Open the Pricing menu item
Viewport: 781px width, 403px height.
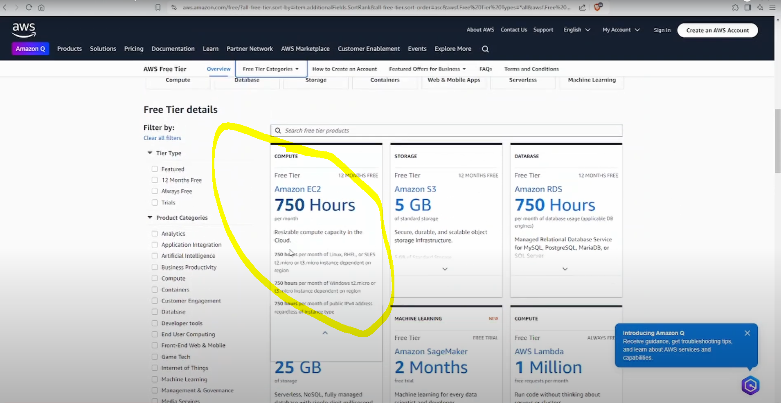(x=134, y=49)
